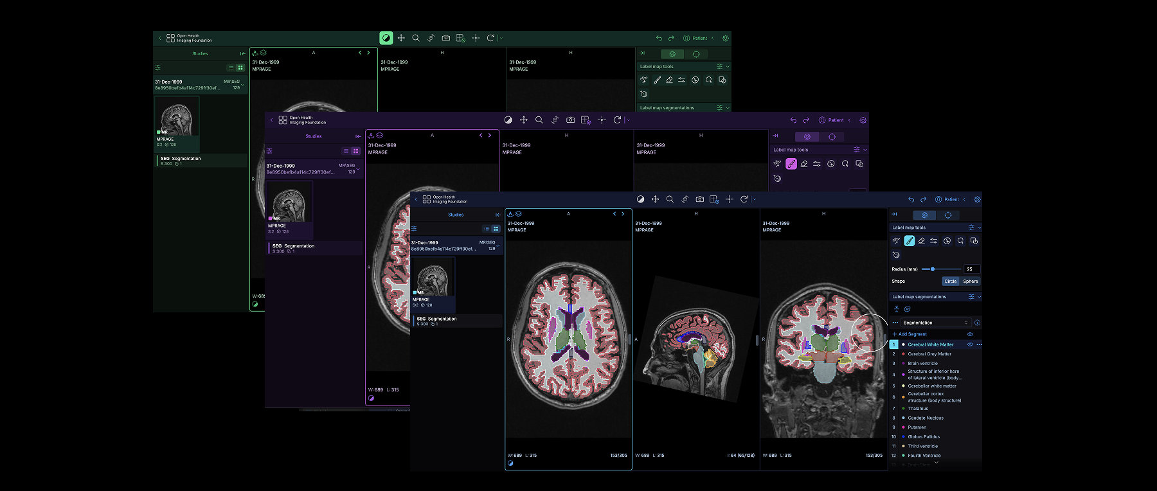Select Eraser tool in green viewer label map tools
This screenshot has width=1157, height=491.
click(669, 80)
